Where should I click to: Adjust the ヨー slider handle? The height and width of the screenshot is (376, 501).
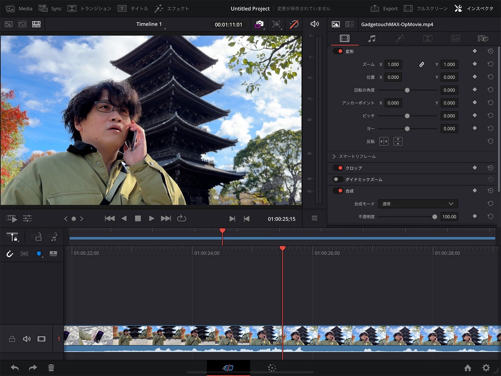pyautogui.click(x=407, y=129)
